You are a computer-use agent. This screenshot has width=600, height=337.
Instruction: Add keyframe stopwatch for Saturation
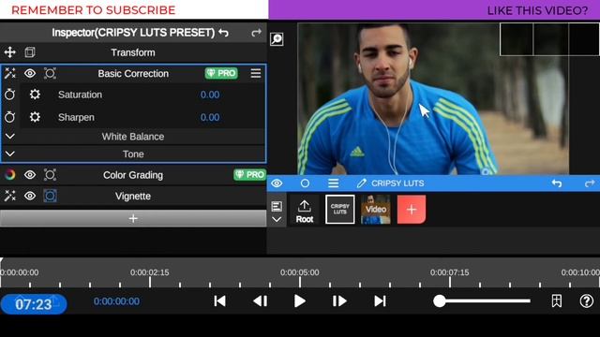pyautogui.click(x=10, y=95)
